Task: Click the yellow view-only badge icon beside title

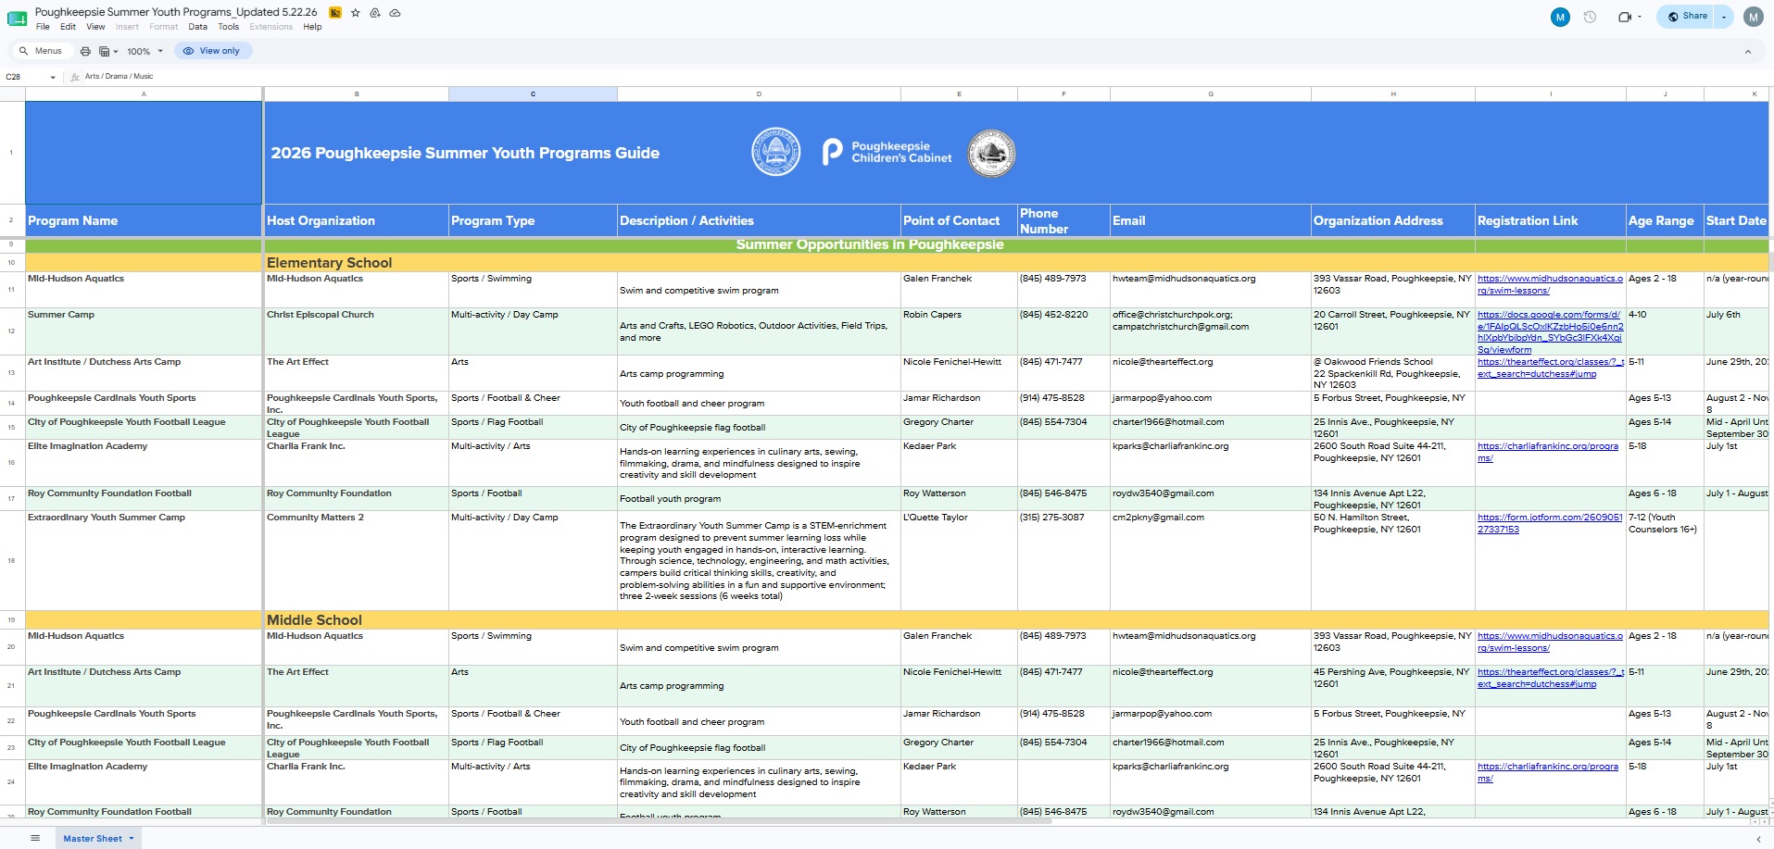Action: click(335, 13)
